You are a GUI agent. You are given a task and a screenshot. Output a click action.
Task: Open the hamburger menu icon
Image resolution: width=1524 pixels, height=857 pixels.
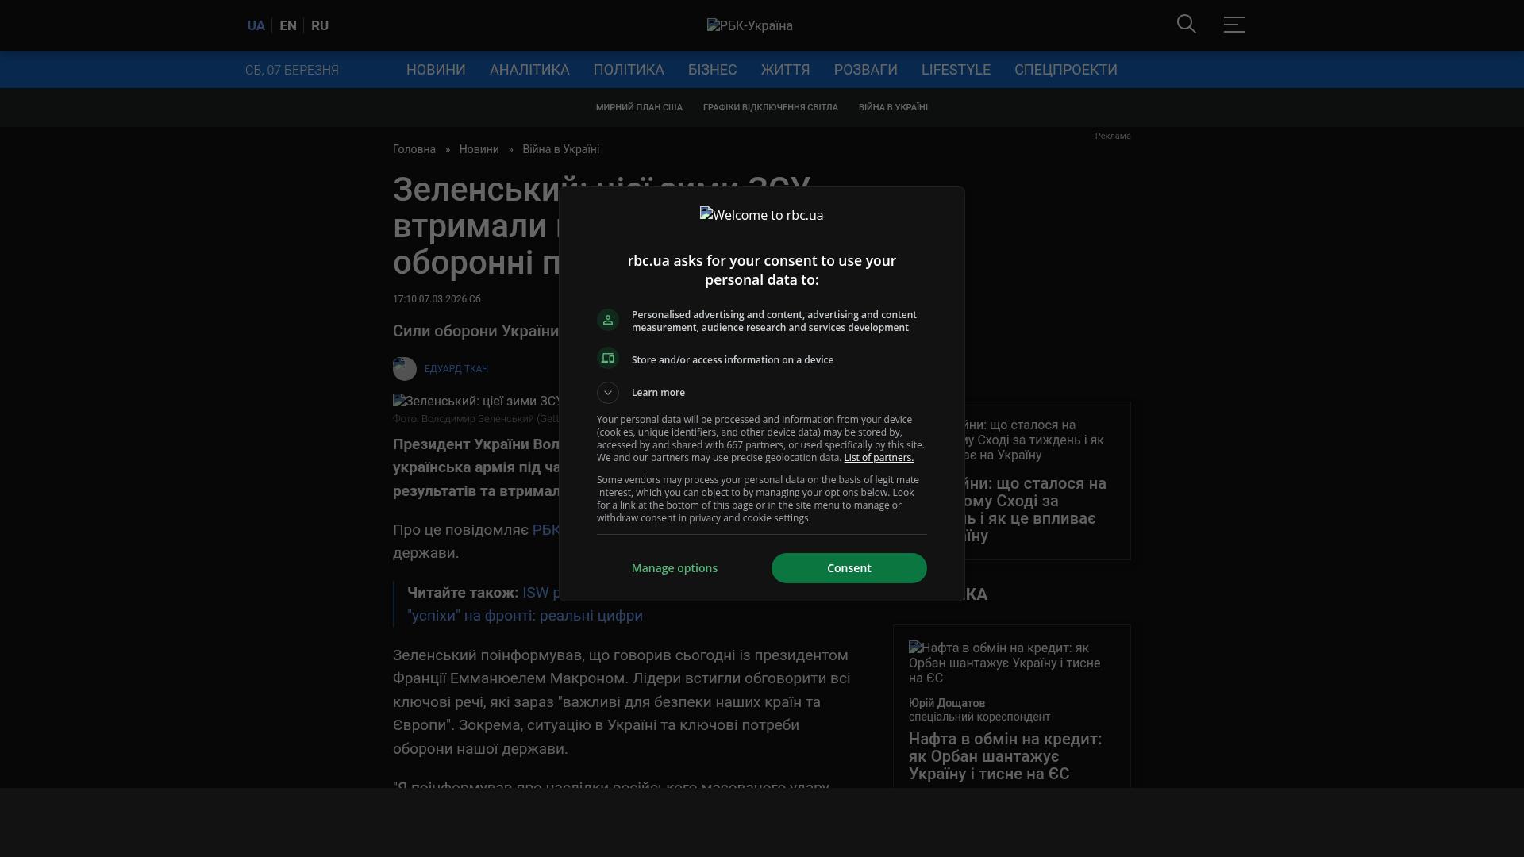tap(1233, 25)
